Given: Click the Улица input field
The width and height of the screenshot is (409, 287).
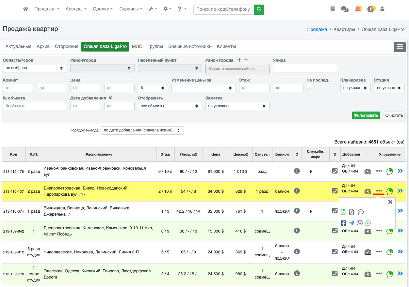Looking at the screenshot, I should coord(304,68).
